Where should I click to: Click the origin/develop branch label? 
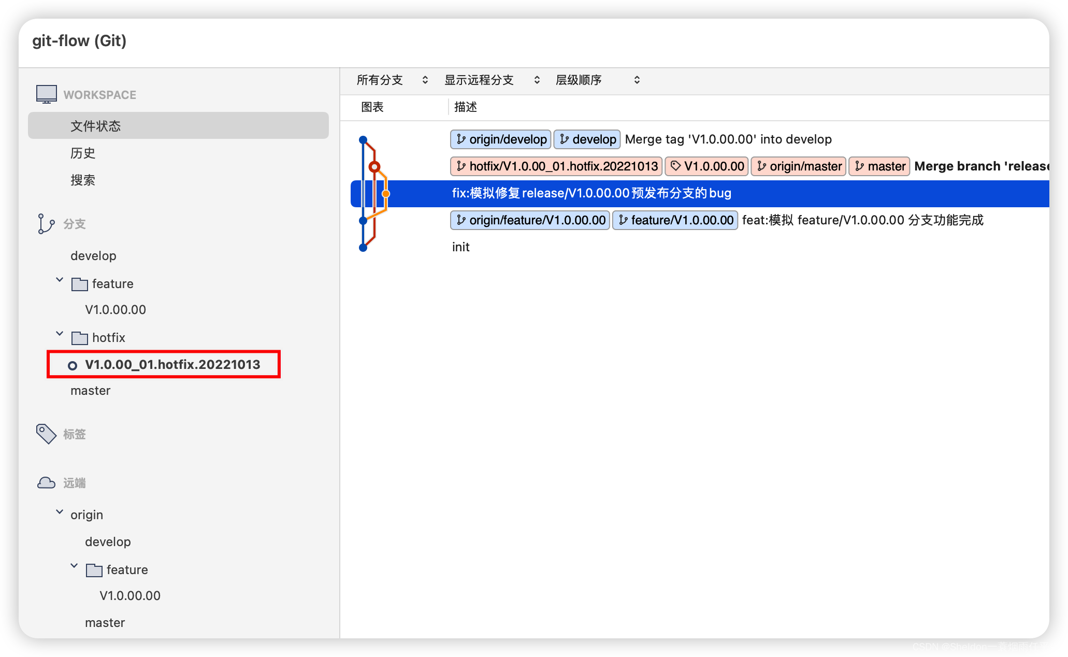tap(500, 139)
